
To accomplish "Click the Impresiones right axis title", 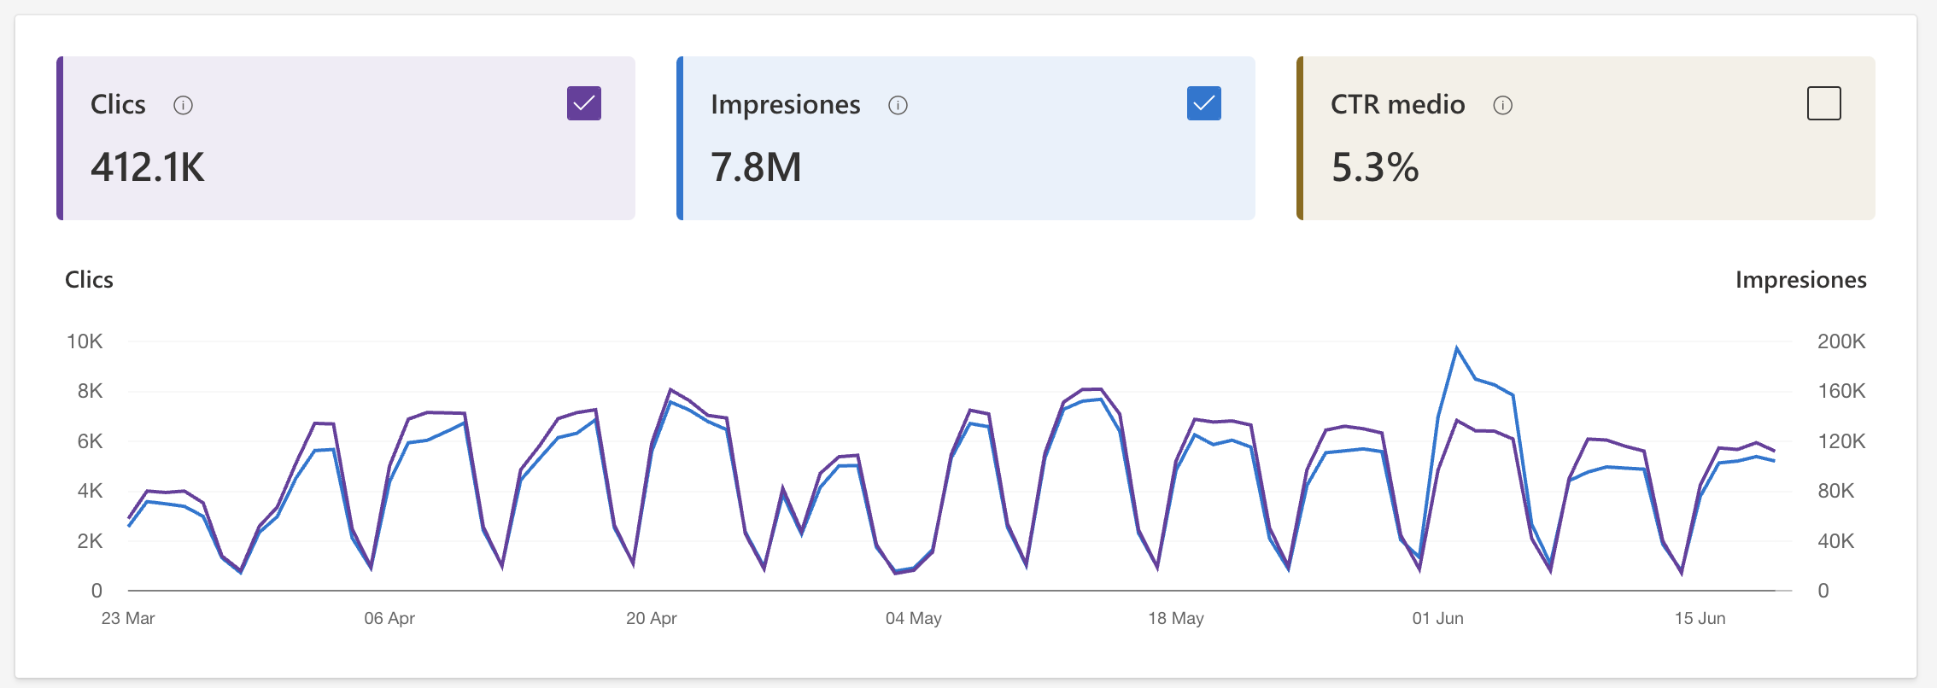I will 1801,280.
